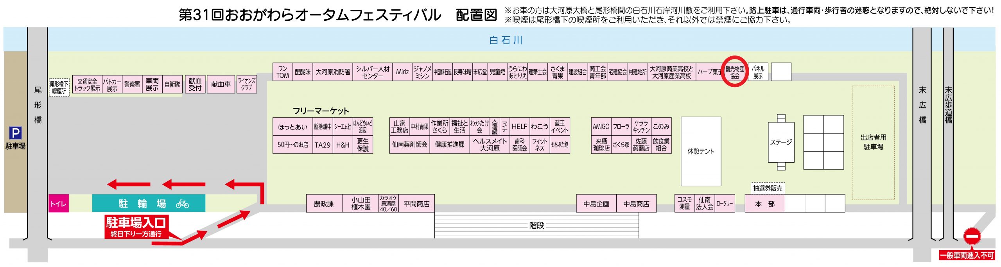Click the AMIGO booth
Viewport: 1001px width, 267px height.
601,127
